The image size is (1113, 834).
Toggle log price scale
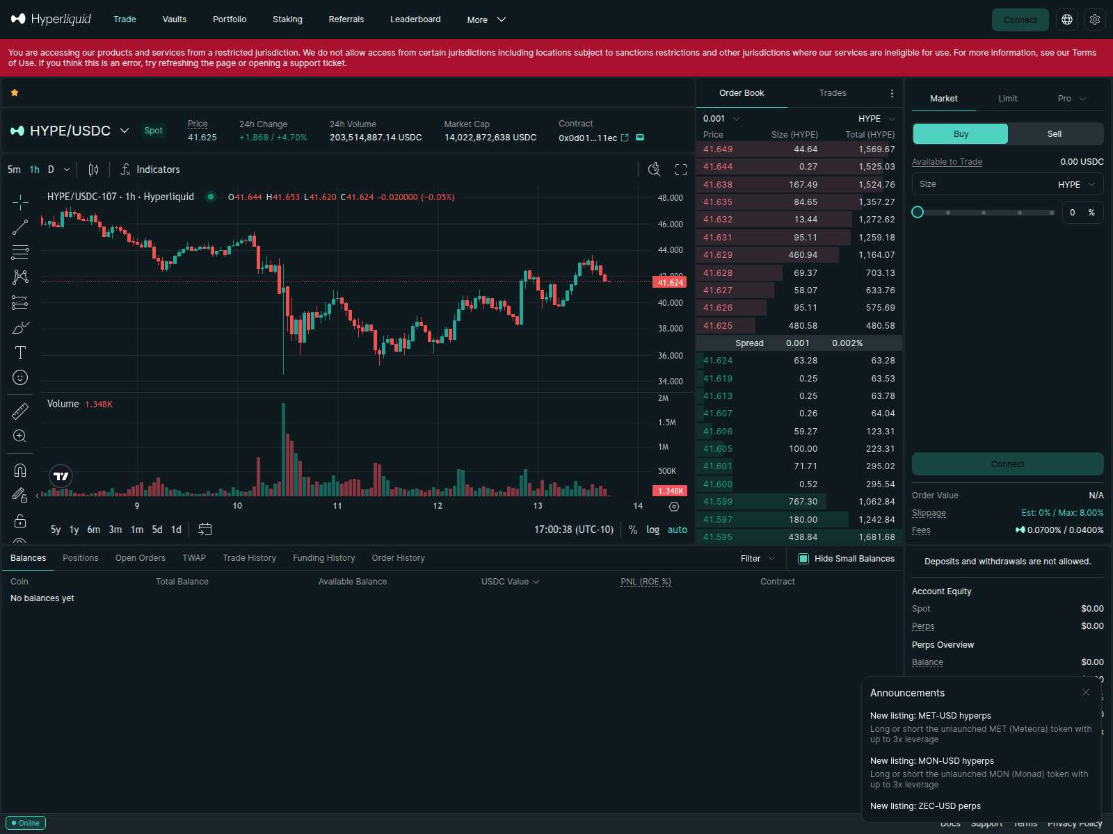tap(652, 530)
